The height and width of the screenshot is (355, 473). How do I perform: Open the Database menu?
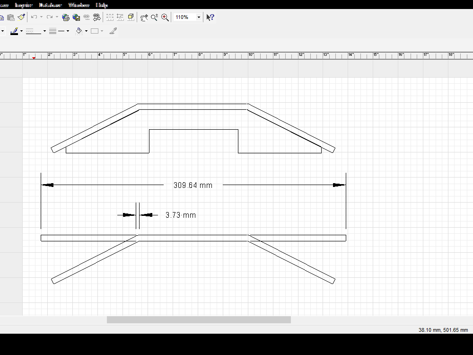click(x=50, y=5)
